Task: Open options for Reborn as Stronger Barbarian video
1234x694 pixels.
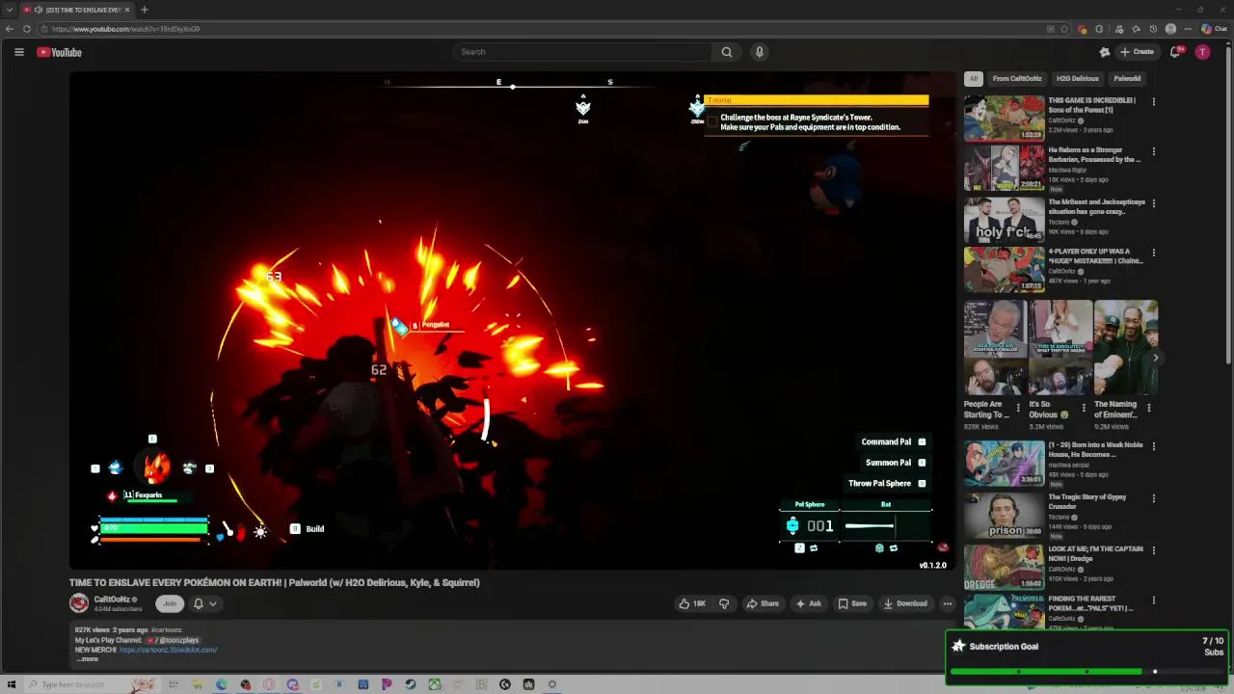Action: 1153,151
